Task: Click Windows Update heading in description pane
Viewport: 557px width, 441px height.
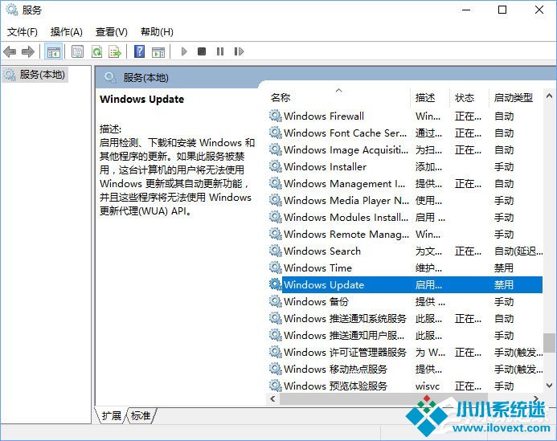Action: (141, 99)
